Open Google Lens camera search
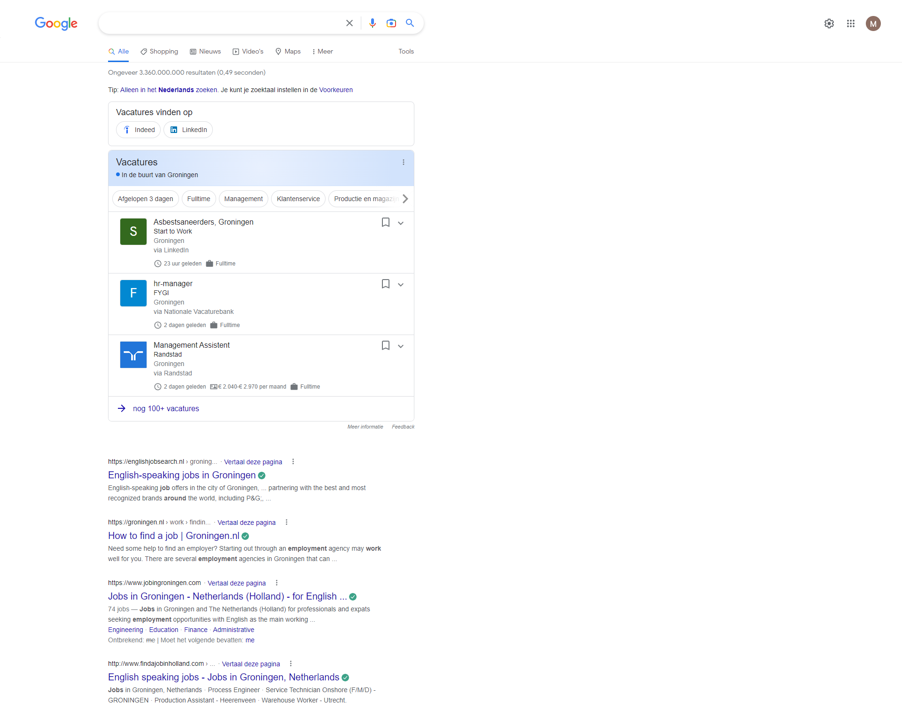902x710 pixels. [391, 23]
